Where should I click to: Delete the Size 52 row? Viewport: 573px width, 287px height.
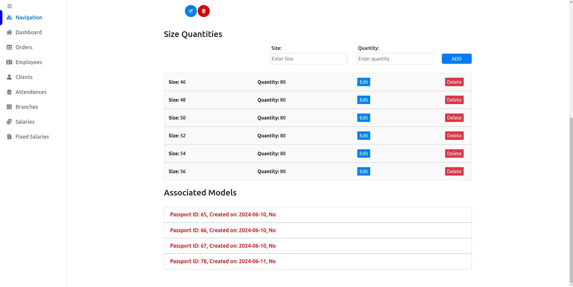coord(454,136)
